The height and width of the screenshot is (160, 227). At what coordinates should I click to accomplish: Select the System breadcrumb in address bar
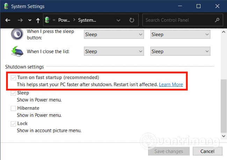[87, 20]
